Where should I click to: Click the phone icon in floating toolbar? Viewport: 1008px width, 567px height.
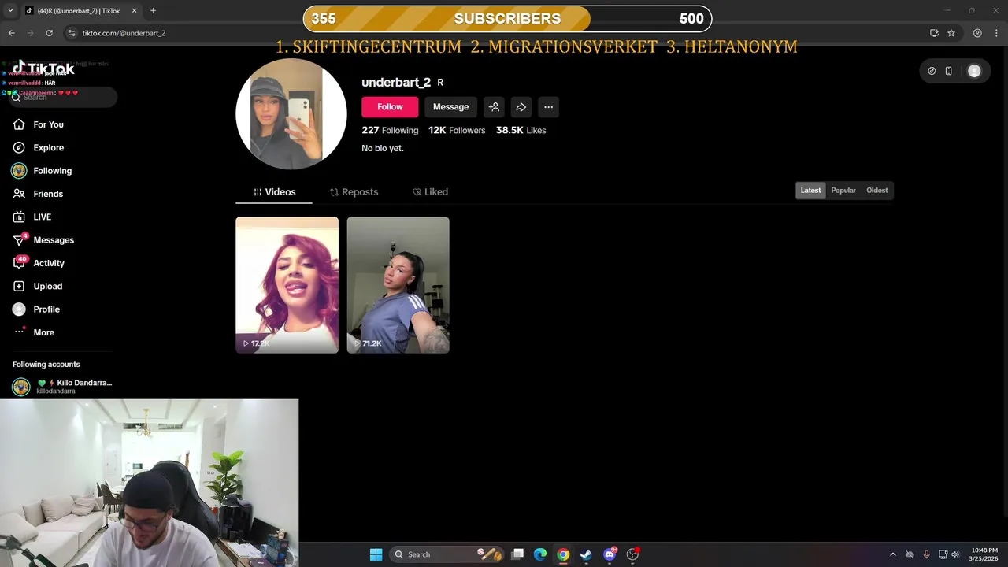point(948,71)
